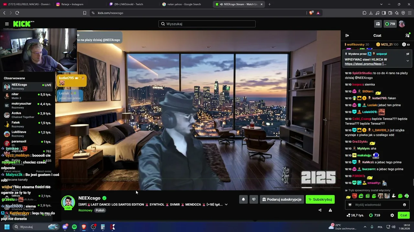This screenshot has height=232, width=414.
Task: Open Brave VPN shield icon
Action: [403, 13]
